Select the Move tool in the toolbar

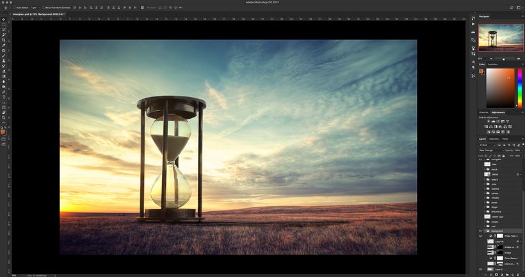(4, 19)
